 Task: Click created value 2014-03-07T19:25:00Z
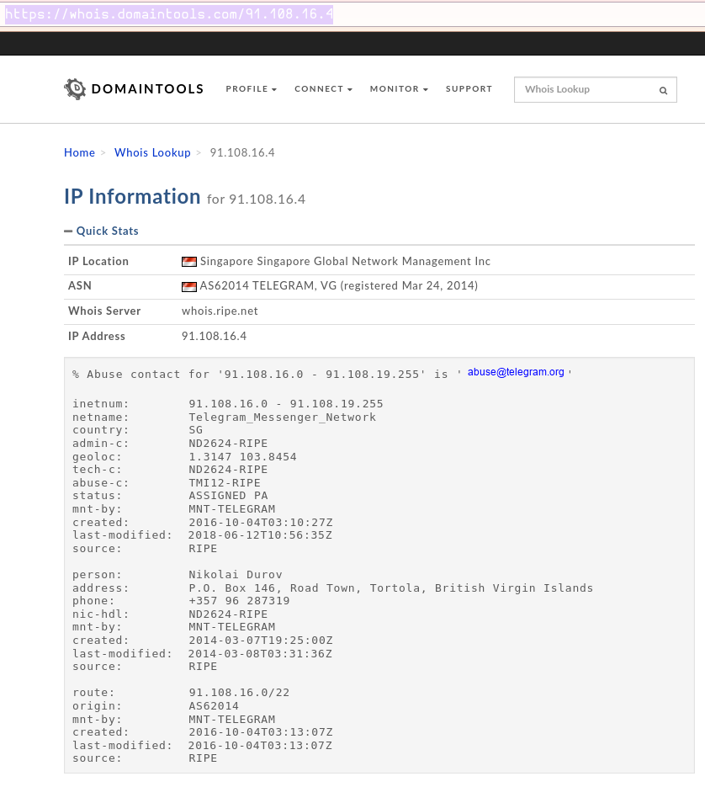[261, 641]
